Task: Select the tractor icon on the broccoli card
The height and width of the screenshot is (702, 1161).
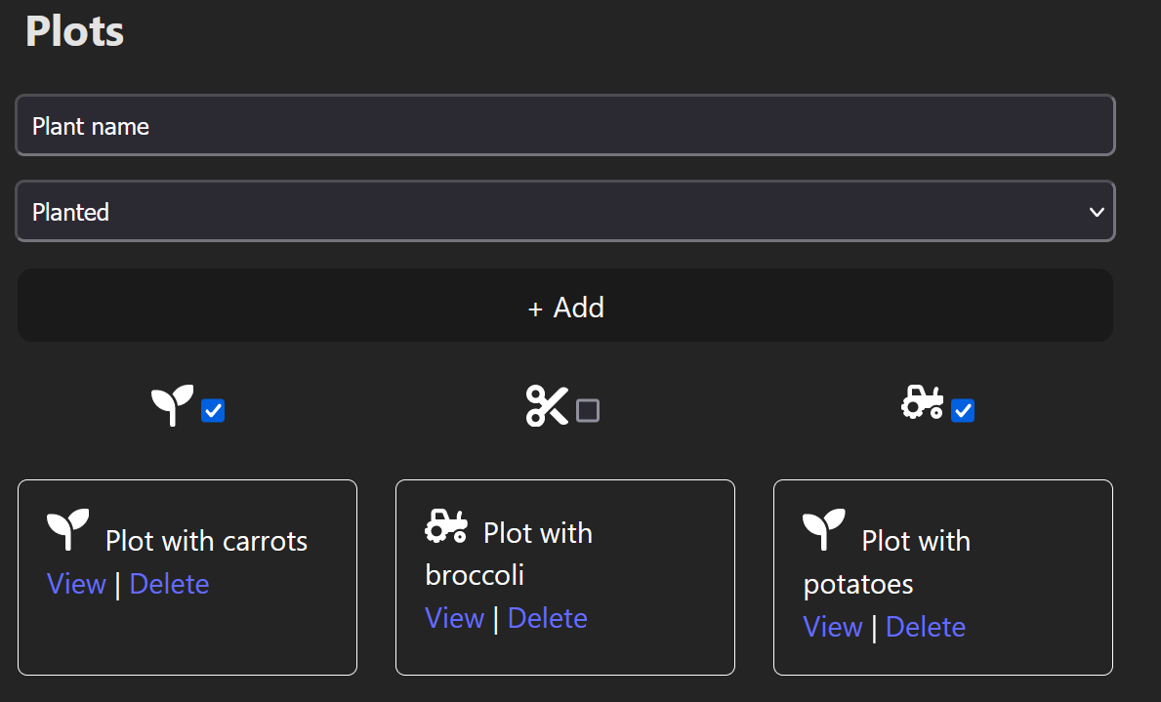Action: [x=445, y=527]
